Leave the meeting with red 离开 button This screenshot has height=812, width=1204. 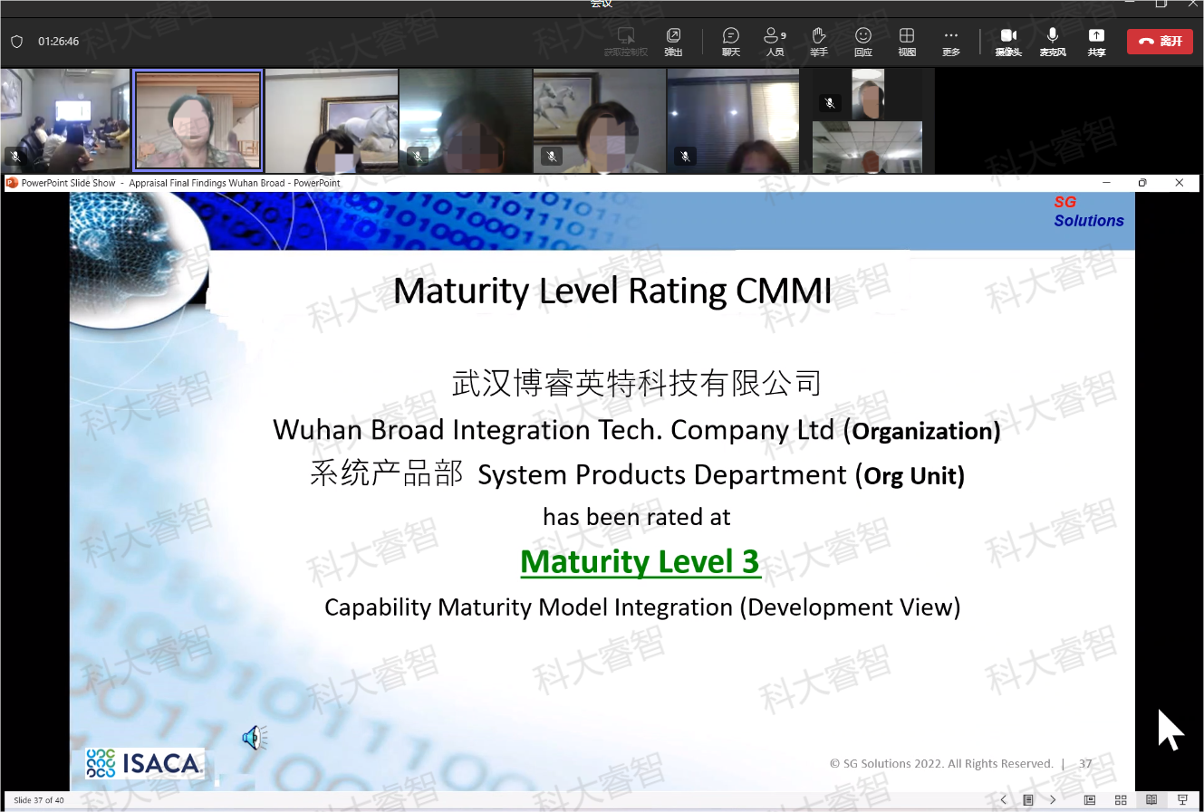point(1160,41)
